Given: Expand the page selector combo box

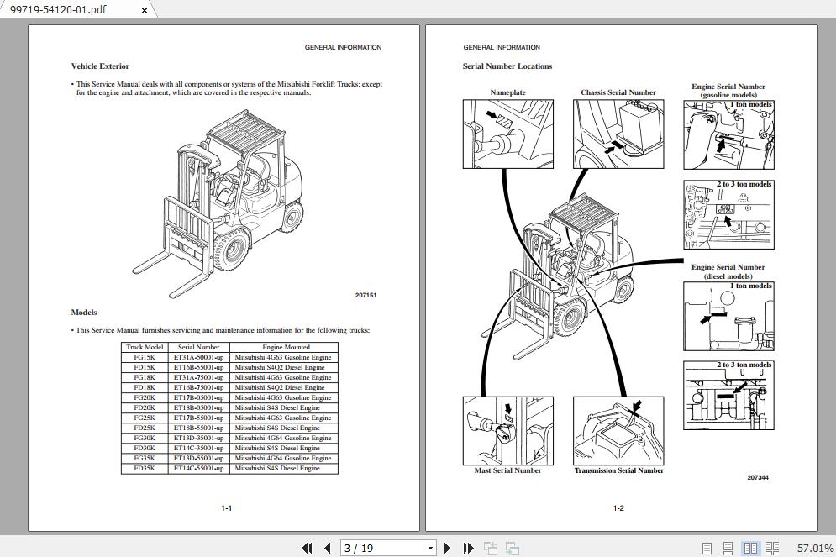Looking at the screenshot, I should pos(430,548).
